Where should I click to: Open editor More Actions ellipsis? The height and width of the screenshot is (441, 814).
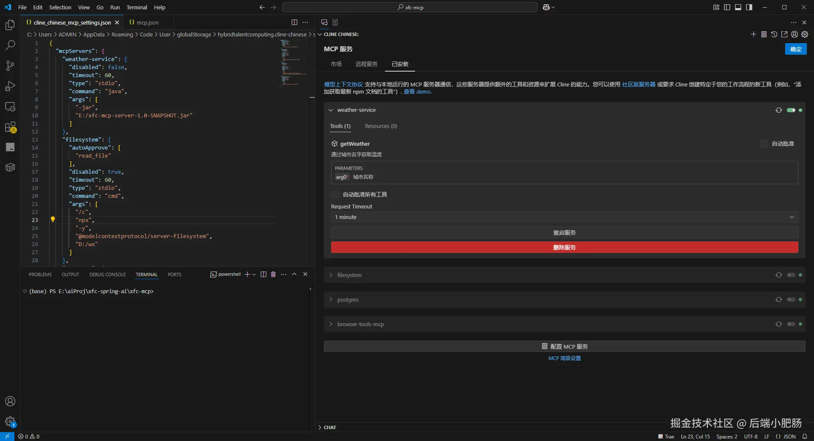pyautogui.click(x=305, y=22)
